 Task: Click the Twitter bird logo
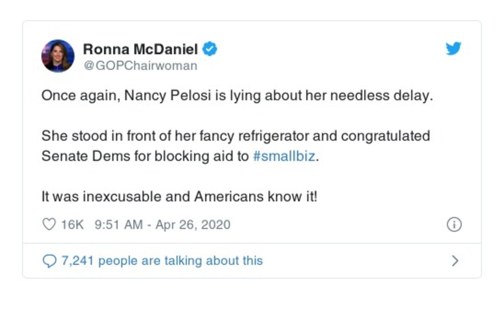tap(454, 49)
